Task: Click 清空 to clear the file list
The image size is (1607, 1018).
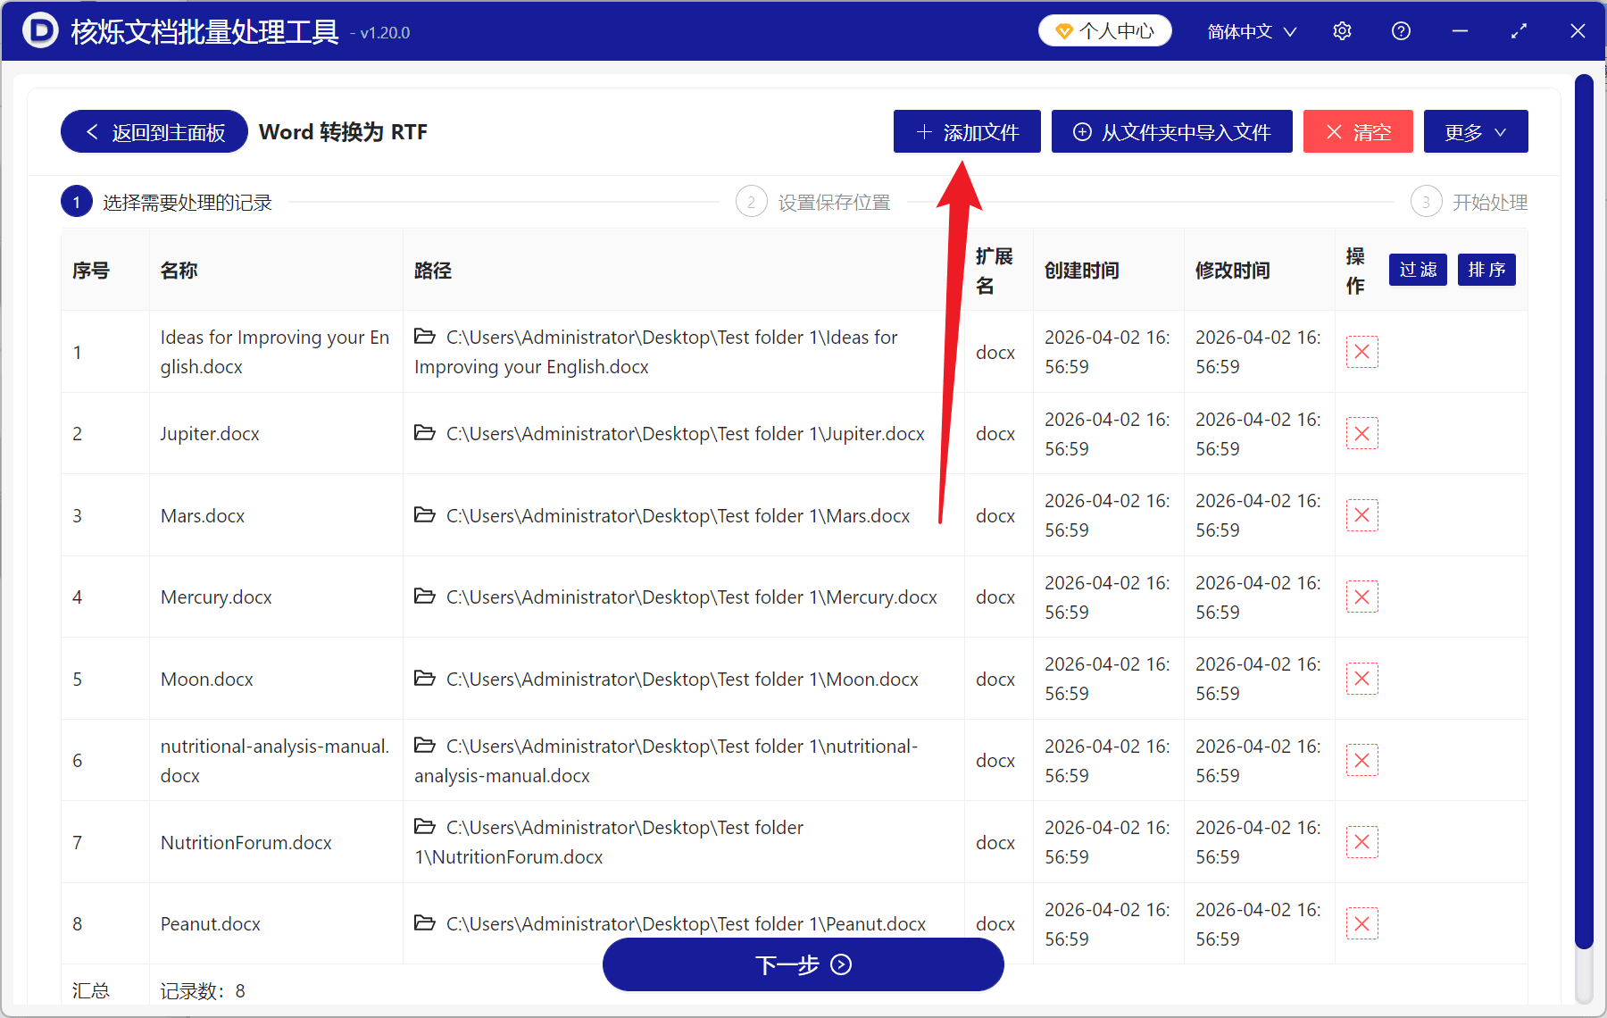Action: [1357, 131]
